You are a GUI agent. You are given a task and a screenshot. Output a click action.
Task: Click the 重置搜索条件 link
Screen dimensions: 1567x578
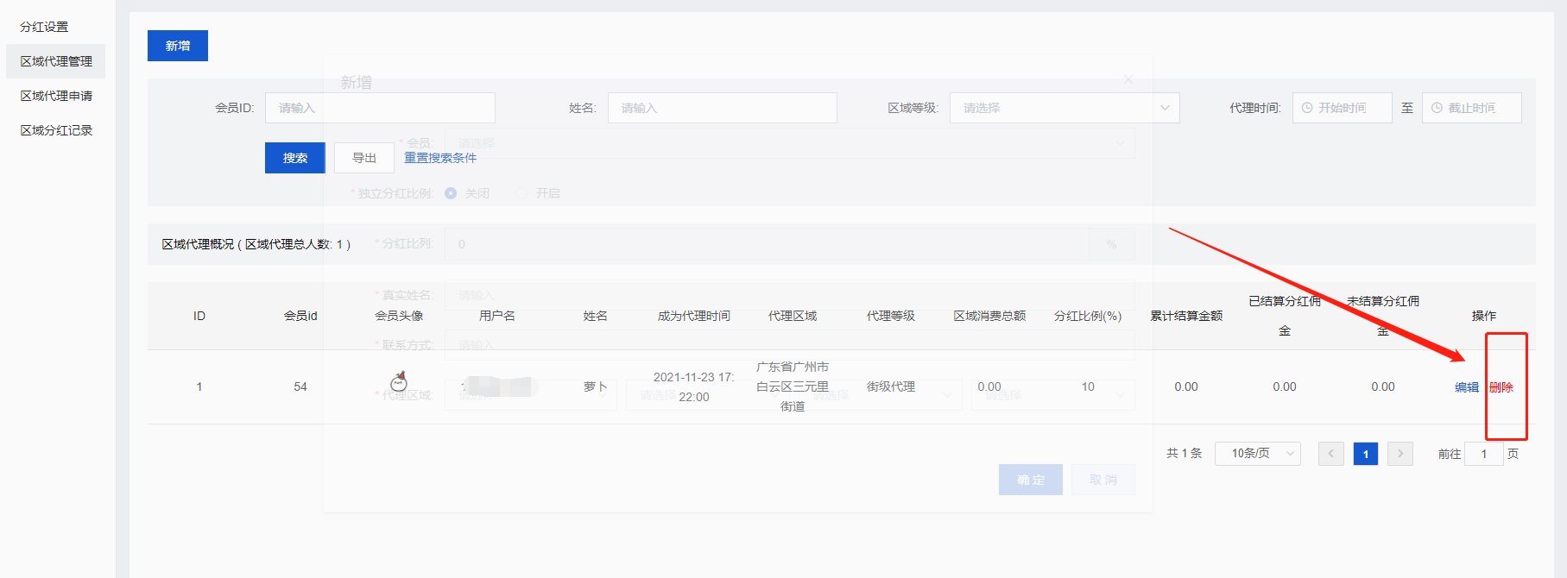coord(440,158)
